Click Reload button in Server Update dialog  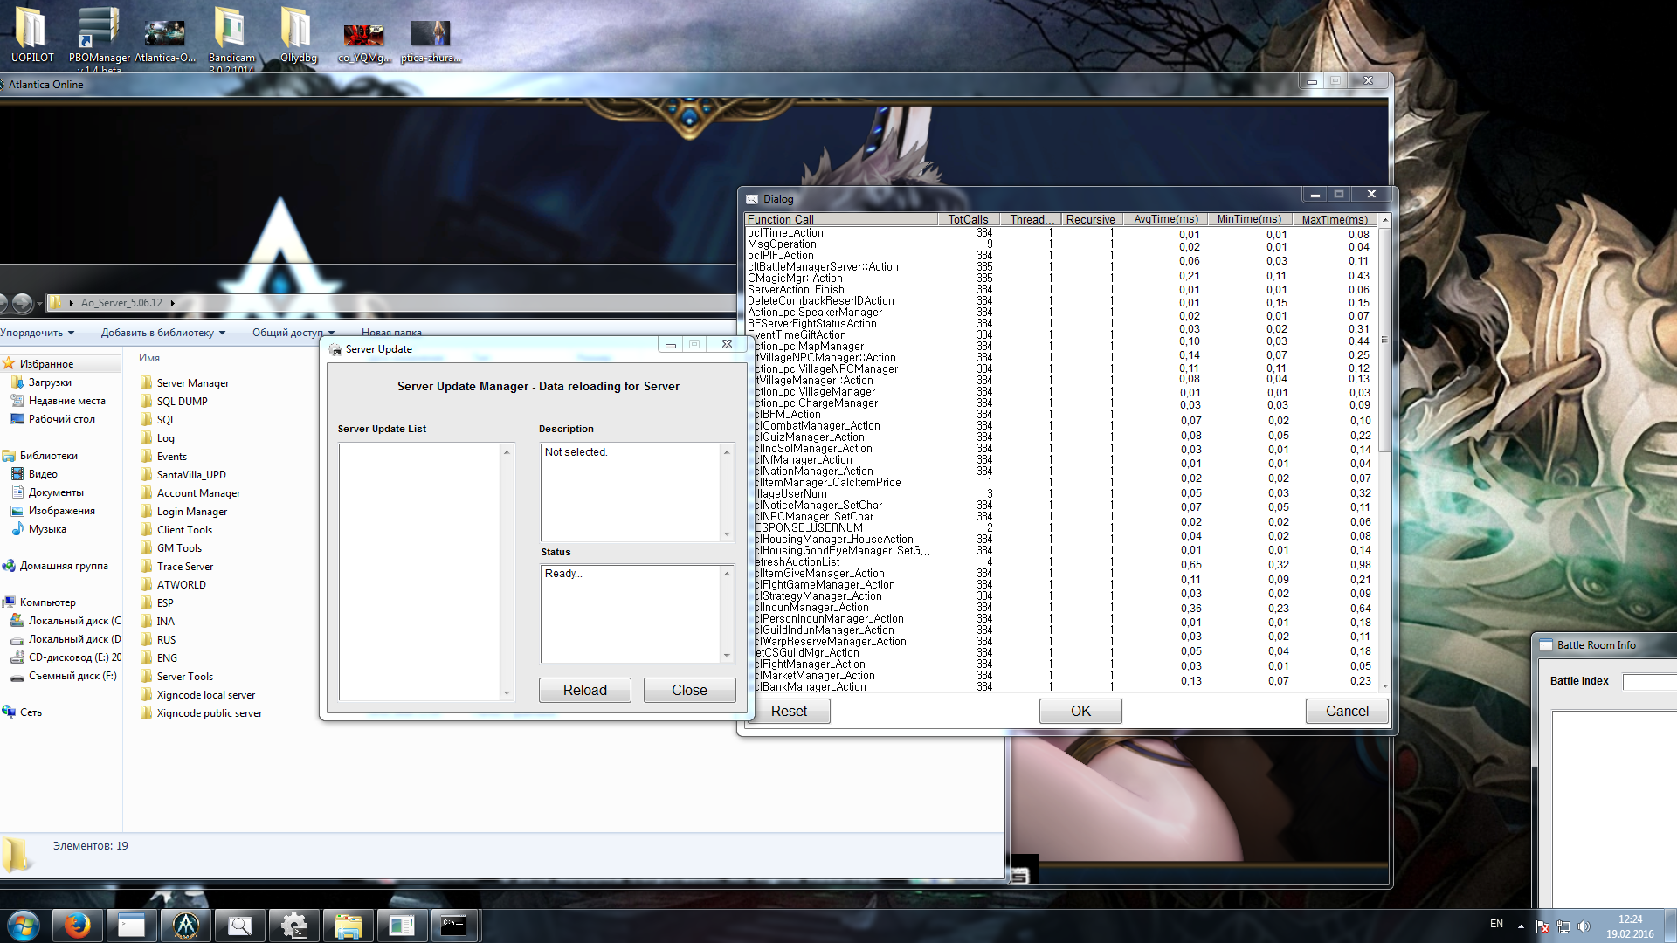pyautogui.click(x=585, y=689)
